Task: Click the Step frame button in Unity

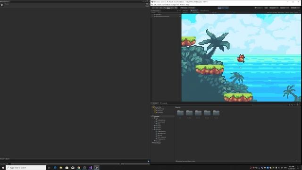Action: point(227,8)
